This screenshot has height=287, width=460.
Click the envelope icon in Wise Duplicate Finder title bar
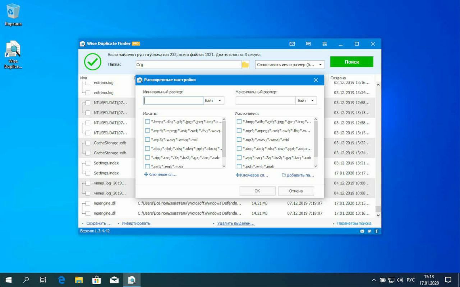292,44
